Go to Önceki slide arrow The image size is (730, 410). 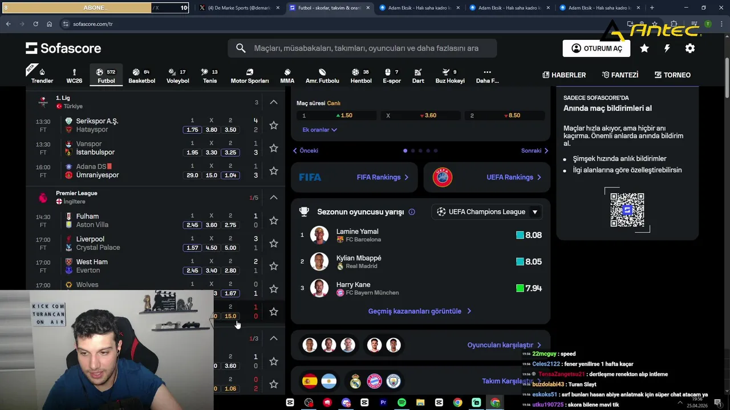(x=306, y=151)
